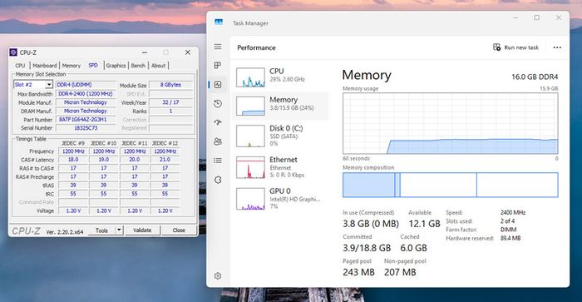Switch to Bench tab in CPU-Z
This screenshot has height=302, width=582.
pyautogui.click(x=138, y=66)
